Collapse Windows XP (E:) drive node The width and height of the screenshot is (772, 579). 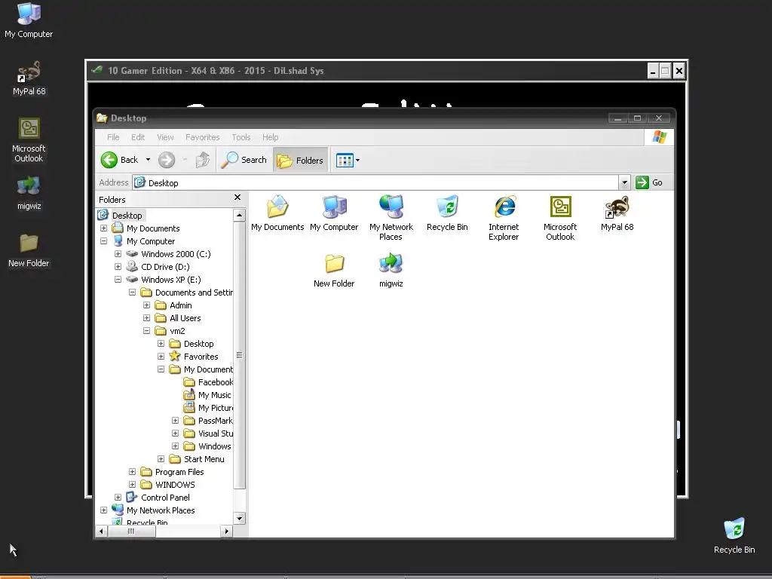point(118,280)
